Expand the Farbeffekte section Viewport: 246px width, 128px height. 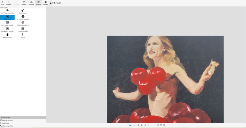point(23,123)
